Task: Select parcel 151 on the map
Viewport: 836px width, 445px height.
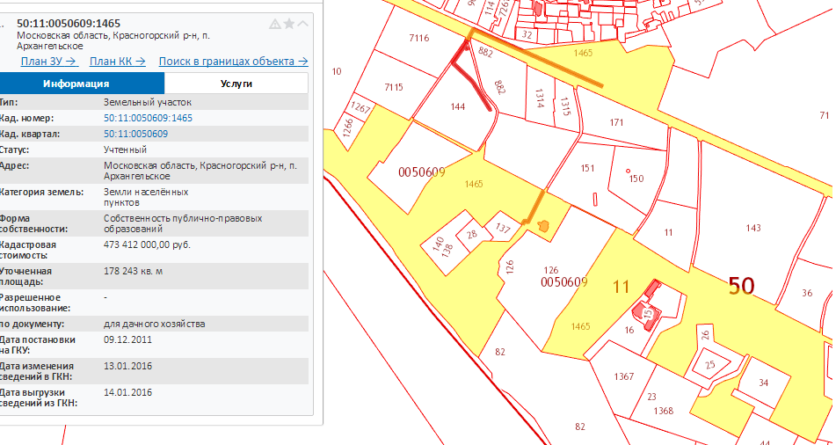Action: pos(587,169)
